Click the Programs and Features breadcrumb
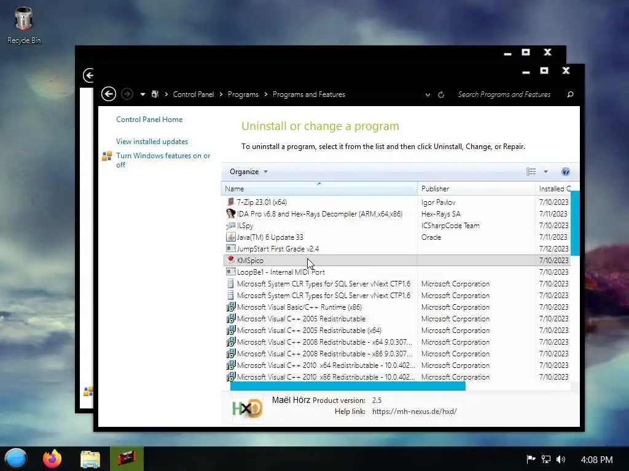The width and height of the screenshot is (629, 471). 309,94
